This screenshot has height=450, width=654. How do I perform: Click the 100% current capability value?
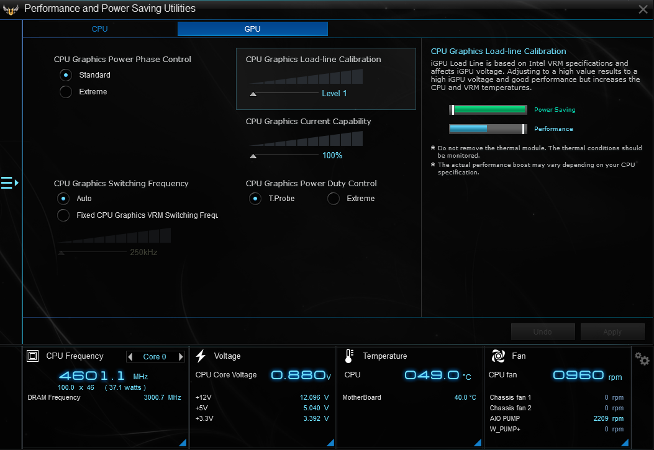point(332,155)
